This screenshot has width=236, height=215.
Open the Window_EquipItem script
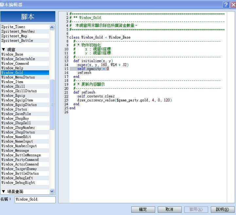tap(25, 100)
